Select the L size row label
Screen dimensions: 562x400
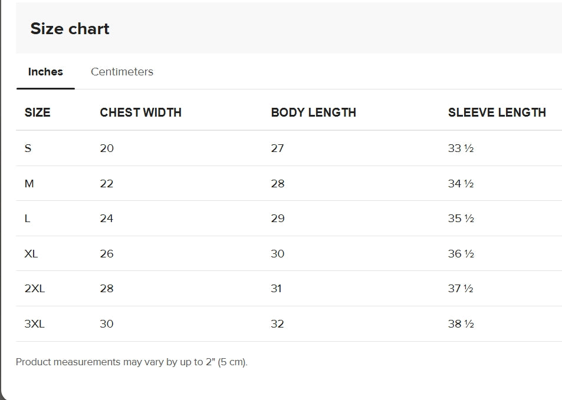coord(27,219)
